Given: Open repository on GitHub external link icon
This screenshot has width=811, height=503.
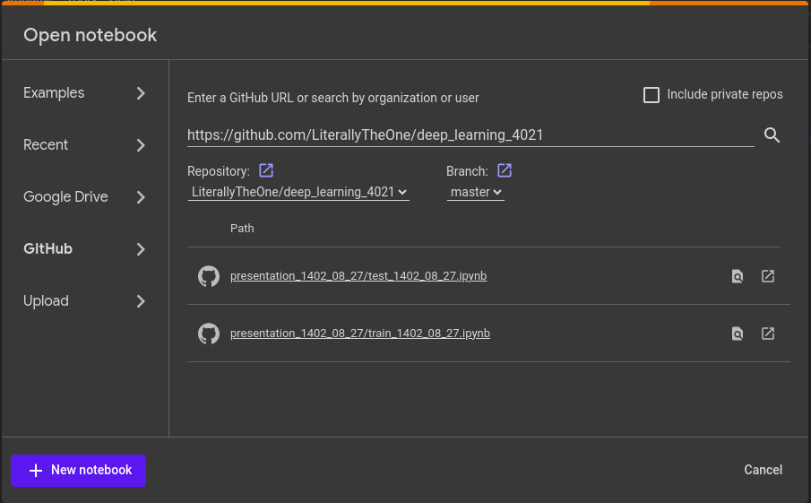Looking at the screenshot, I should tap(266, 170).
